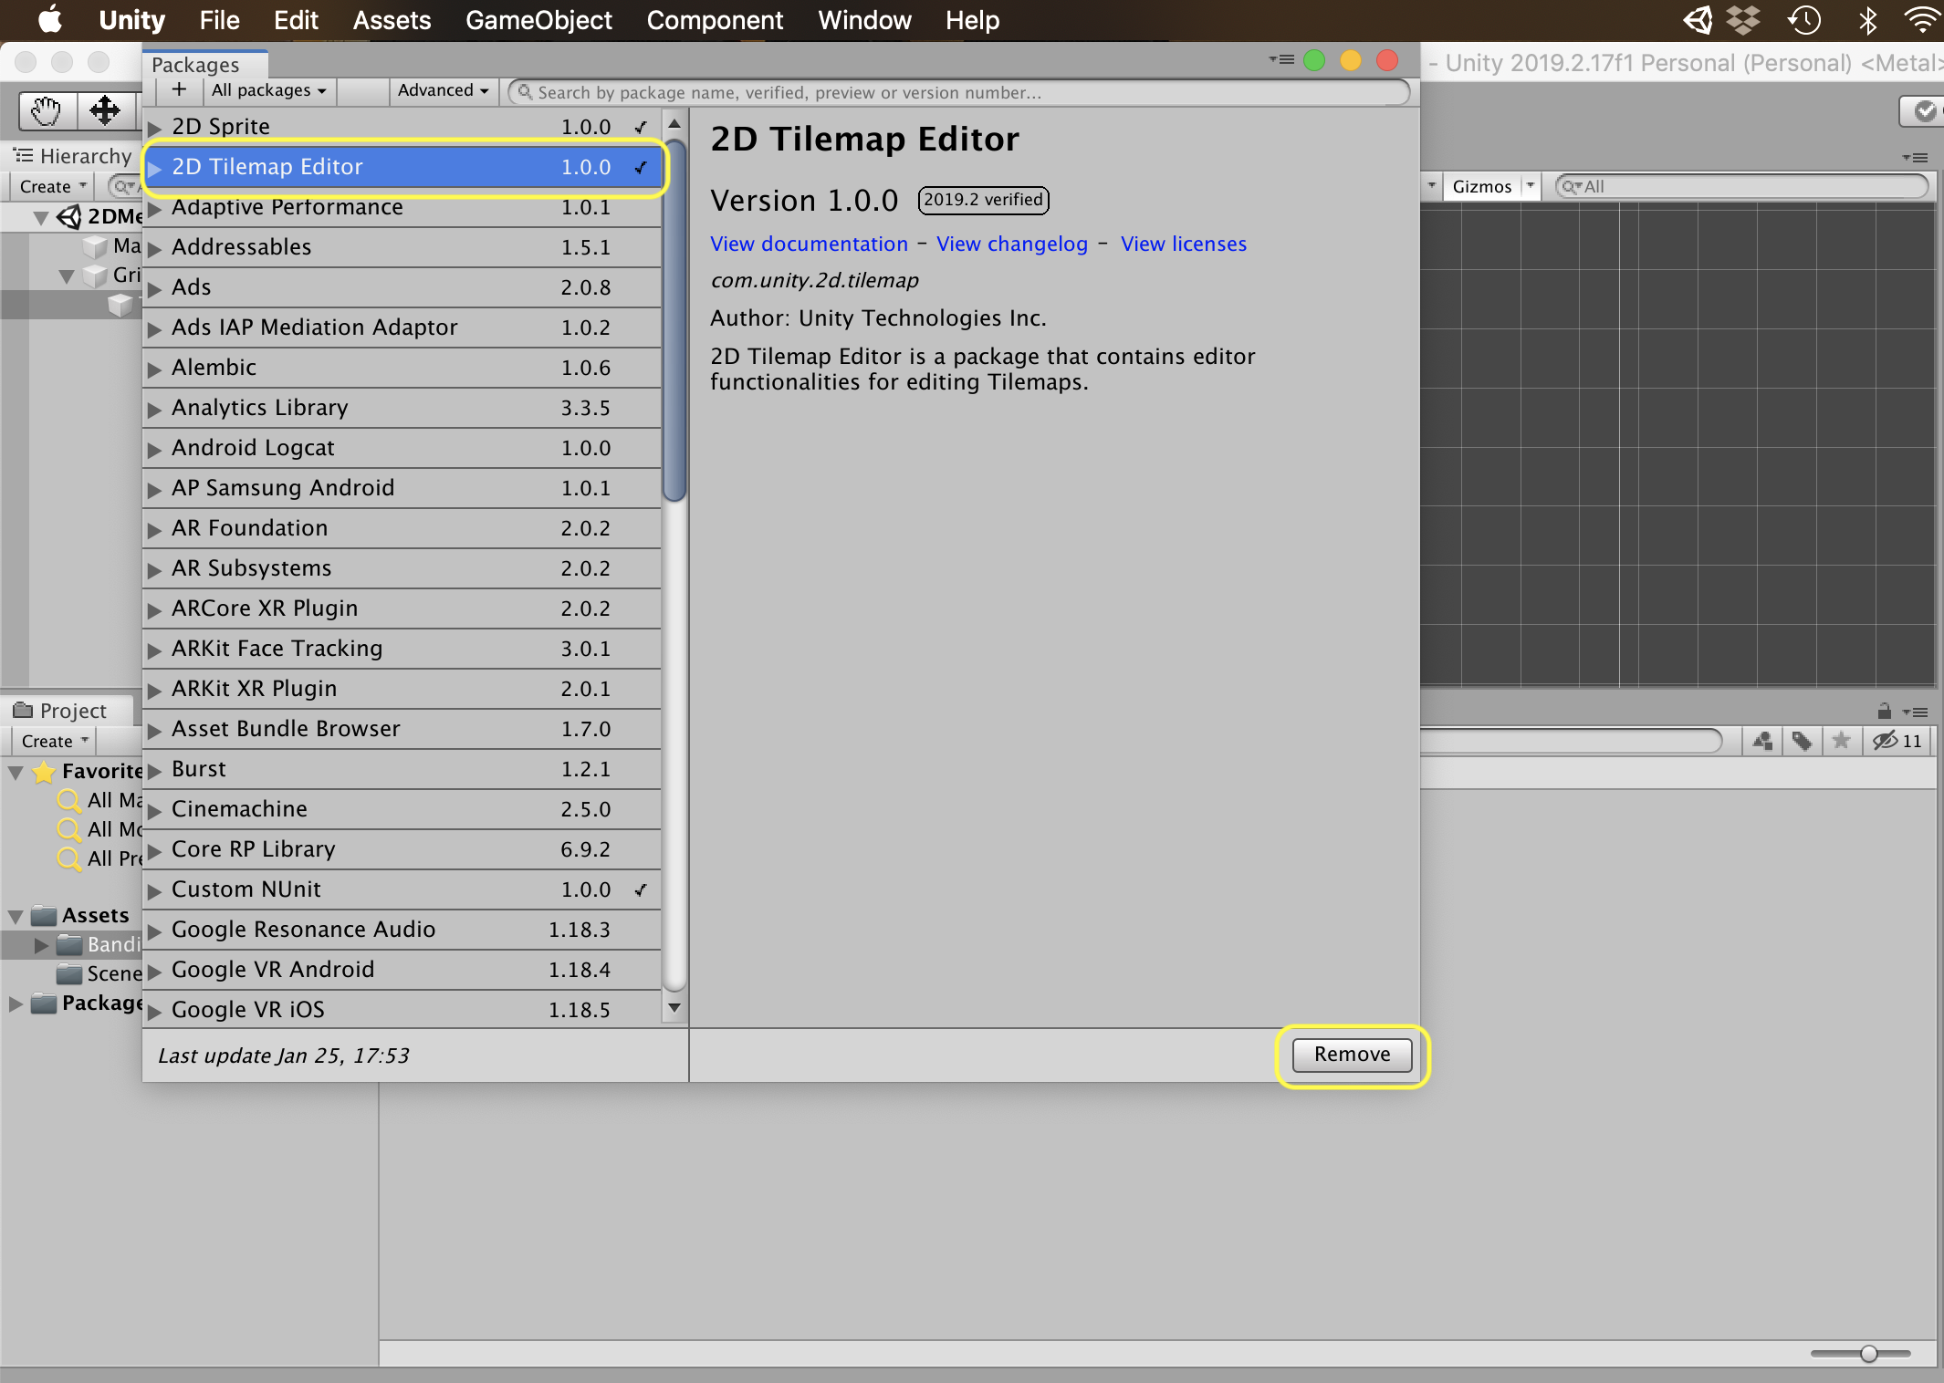The image size is (1944, 1383).
Task: Click the save search star icon
Action: pos(1841,741)
